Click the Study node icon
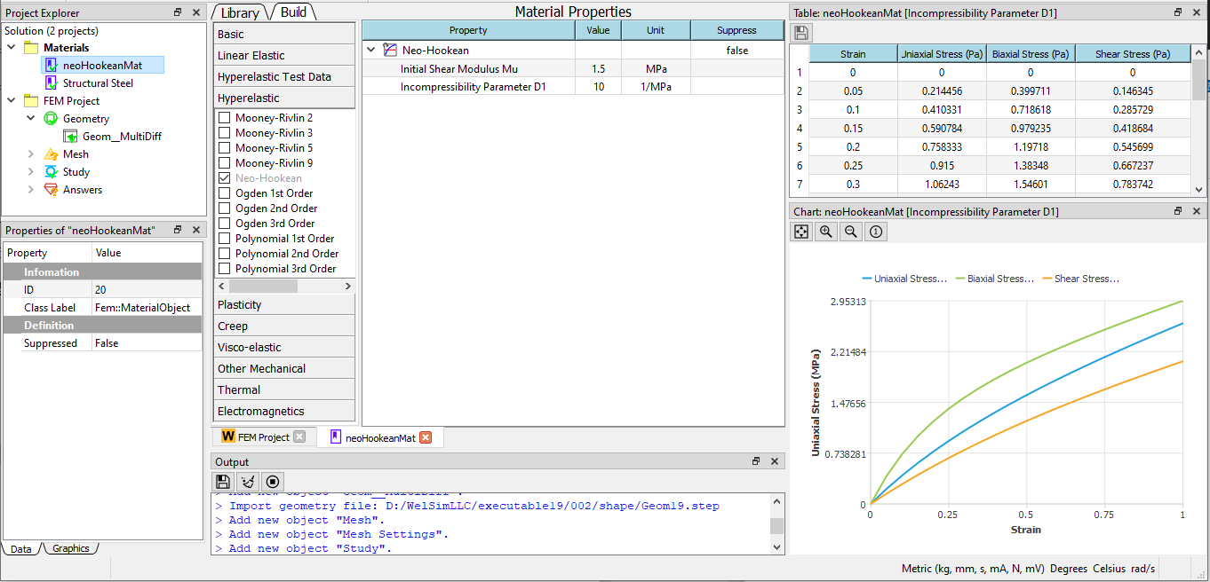The height and width of the screenshot is (582, 1210). (52, 171)
